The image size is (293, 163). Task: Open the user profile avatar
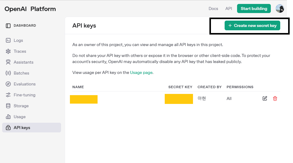(x=280, y=8)
